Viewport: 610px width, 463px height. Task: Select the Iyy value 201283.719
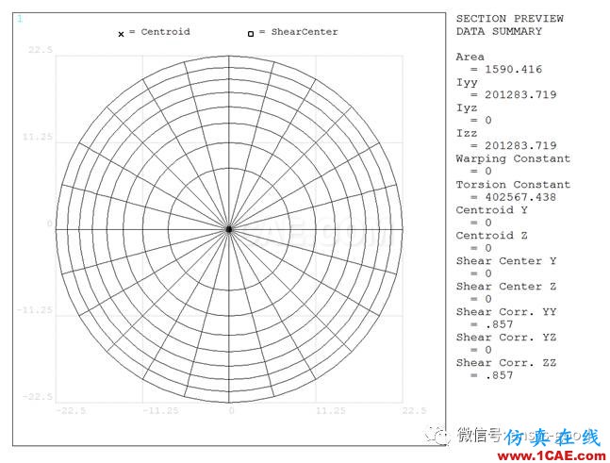[520, 94]
